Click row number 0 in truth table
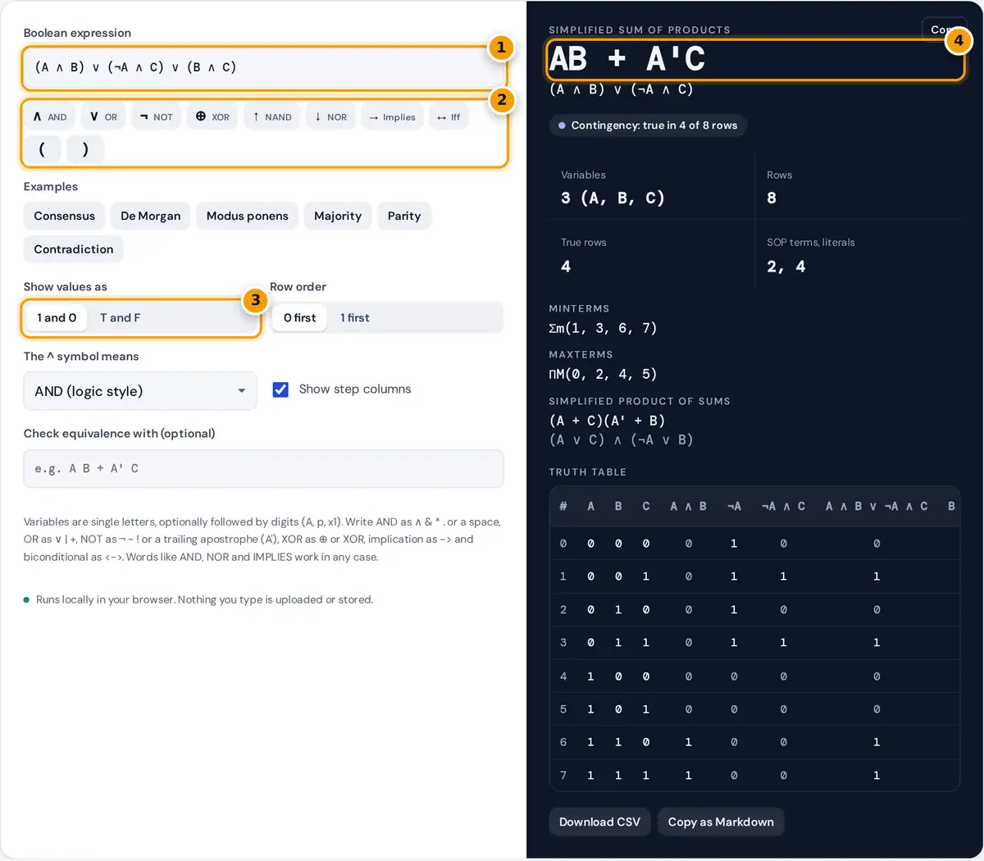This screenshot has height=861, width=984. click(x=563, y=544)
